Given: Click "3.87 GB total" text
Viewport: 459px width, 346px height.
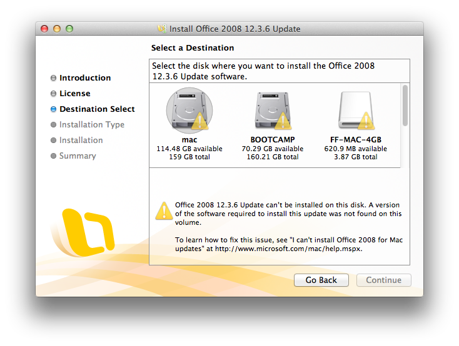Looking at the screenshot, I should (x=356, y=157).
